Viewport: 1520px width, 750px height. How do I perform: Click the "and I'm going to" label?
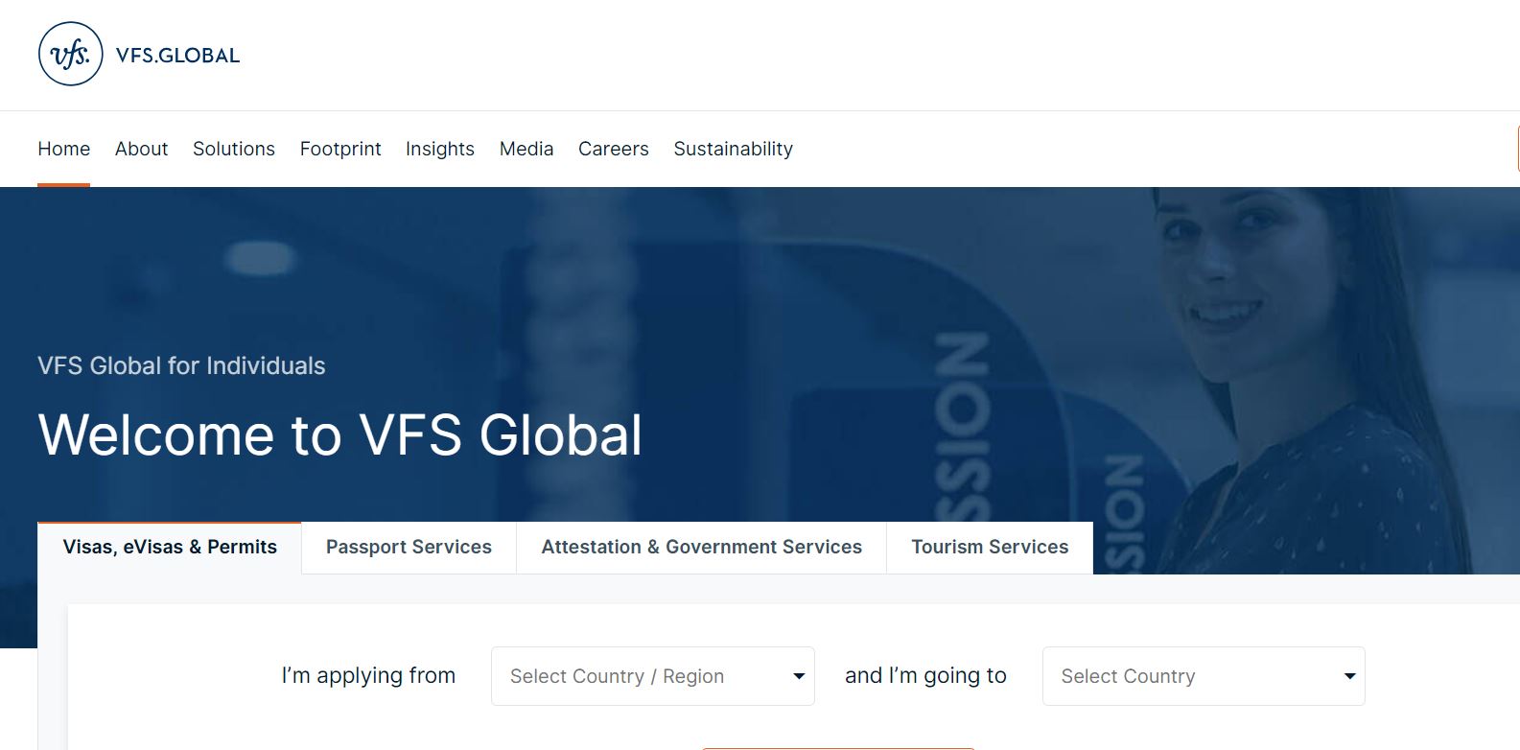[925, 675]
